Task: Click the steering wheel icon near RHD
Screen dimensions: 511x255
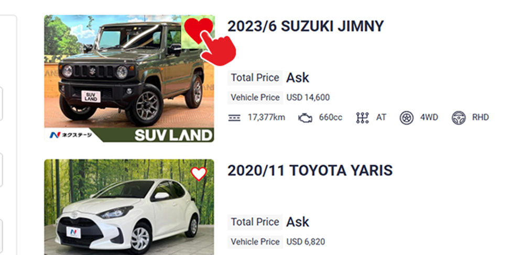Action: click(459, 118)
